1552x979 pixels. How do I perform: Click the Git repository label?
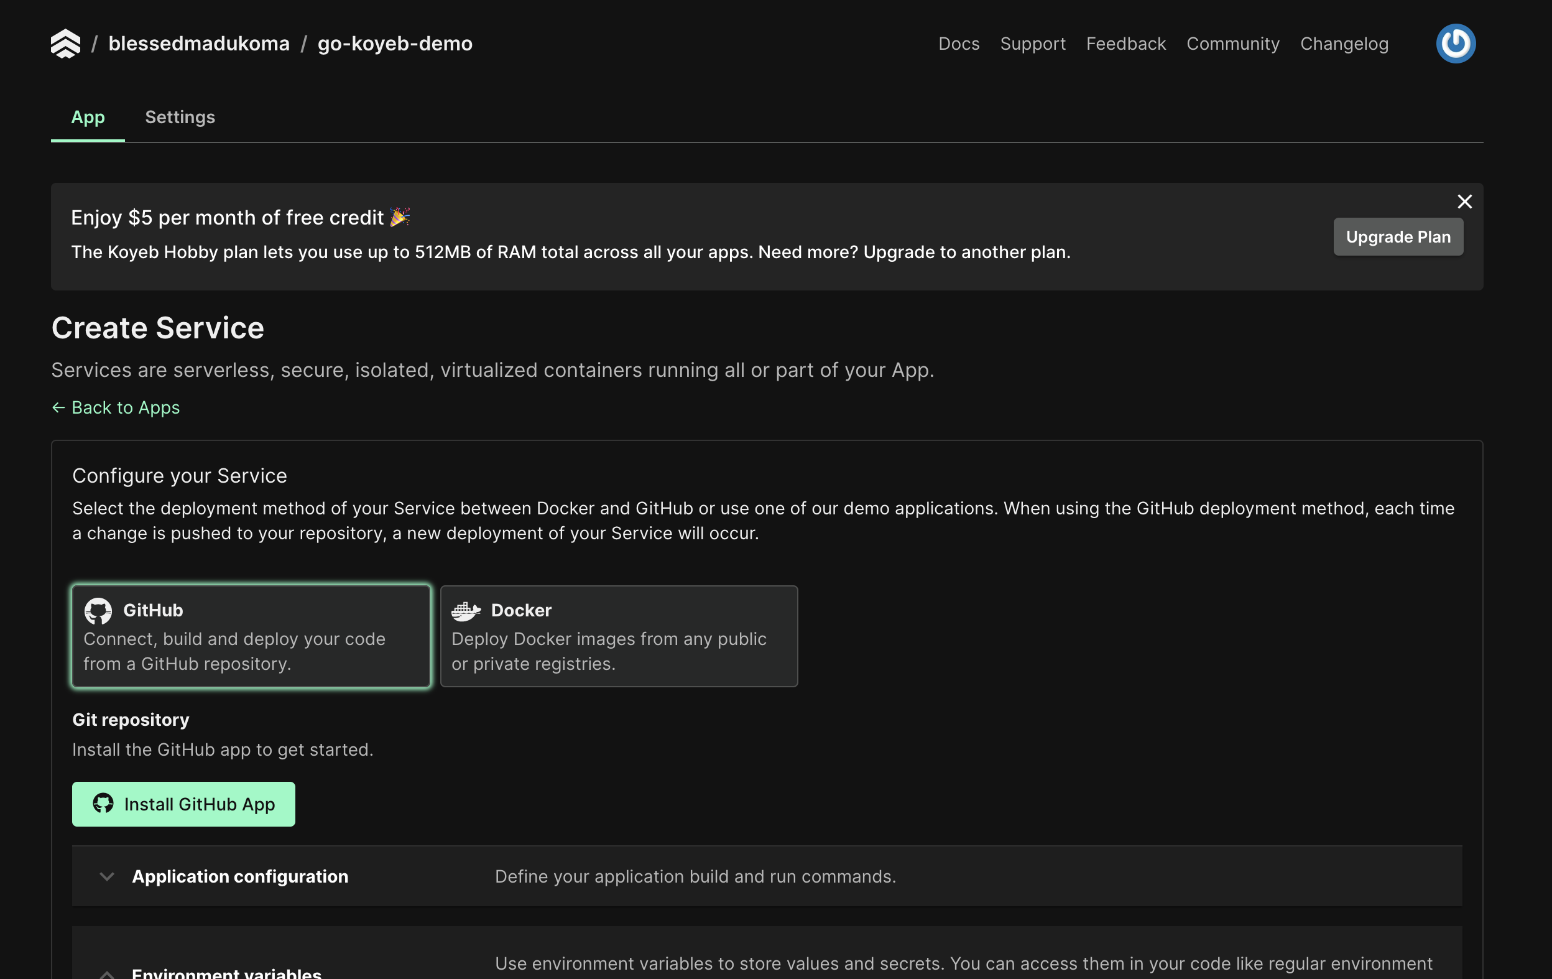131,720
